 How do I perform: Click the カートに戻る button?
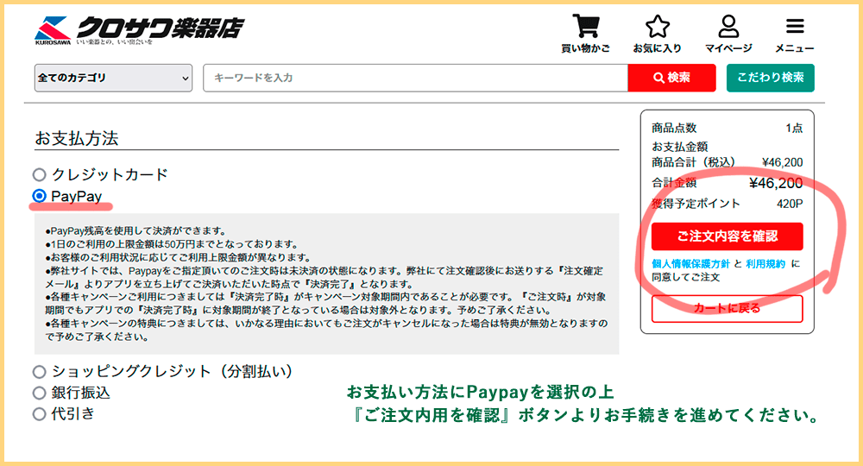[x=727, y=308]
